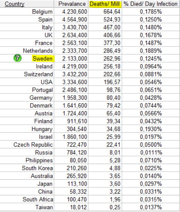The width and height of the screenshot is (180, 212).
Task: Click the highlighted Sweden cell
Action: coord(43,58)
